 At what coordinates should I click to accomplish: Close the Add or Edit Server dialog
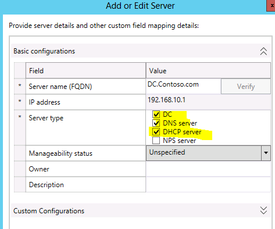(272, 5)
